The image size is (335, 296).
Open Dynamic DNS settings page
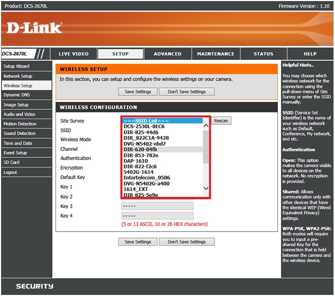point(17,95)
